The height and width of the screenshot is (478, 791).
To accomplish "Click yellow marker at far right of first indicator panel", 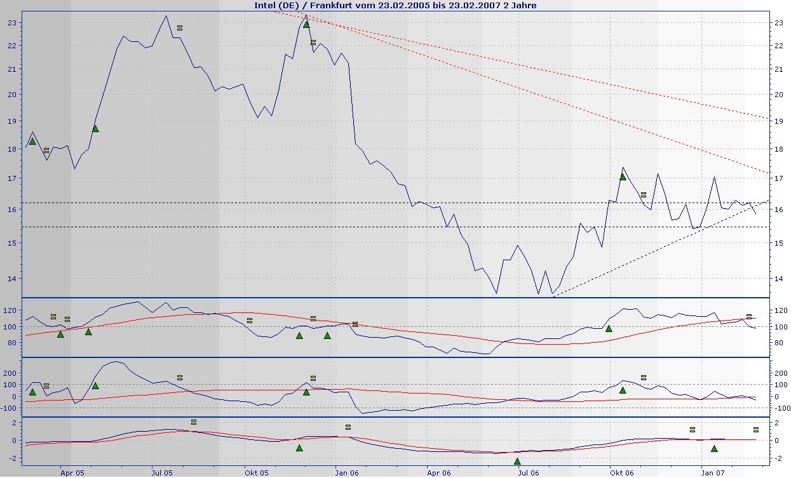I will (x=749, y=315).
